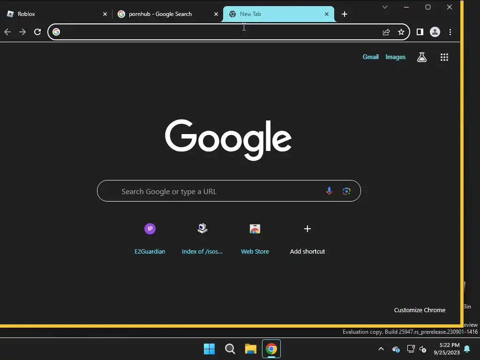
Task: Open notifications bell in taskbar
Action: [x=467, y=349]
